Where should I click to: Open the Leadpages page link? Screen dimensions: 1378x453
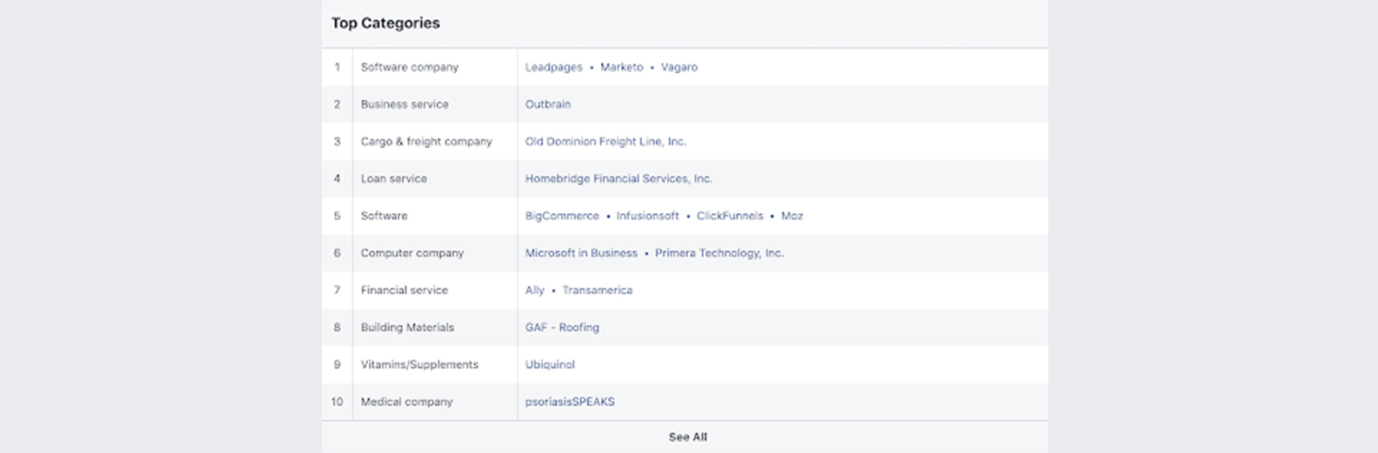(553, 67)
